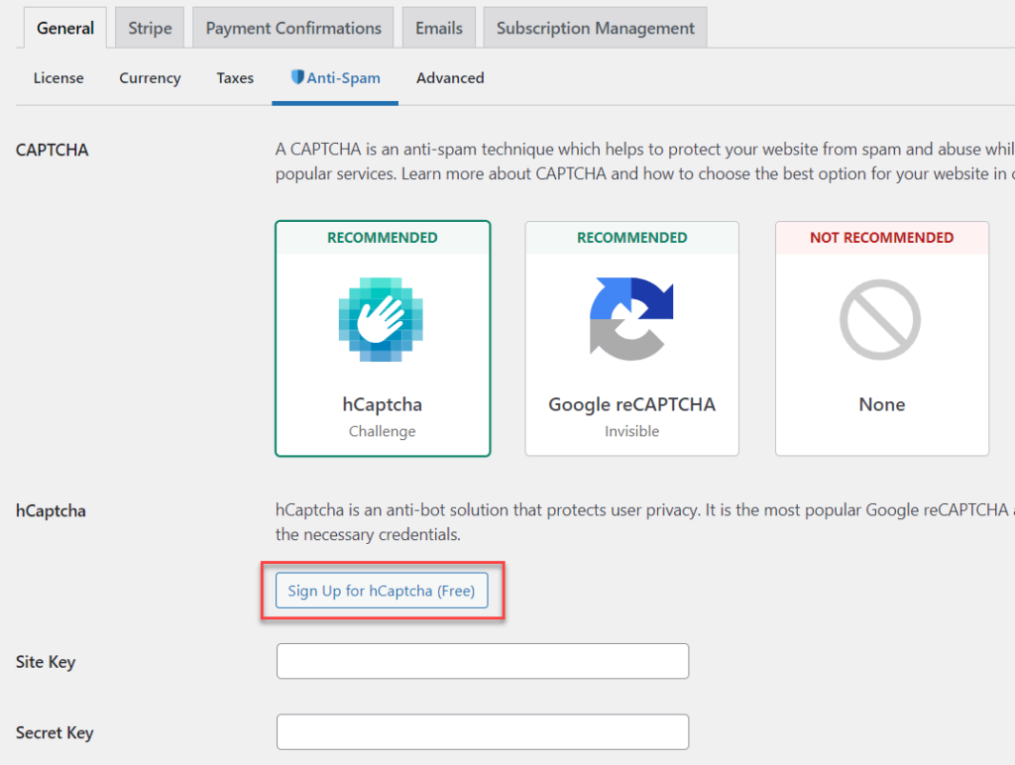This screenshot has height=765, width=1015.
Task: Select the General tab
Action: [x=64, y=27]
